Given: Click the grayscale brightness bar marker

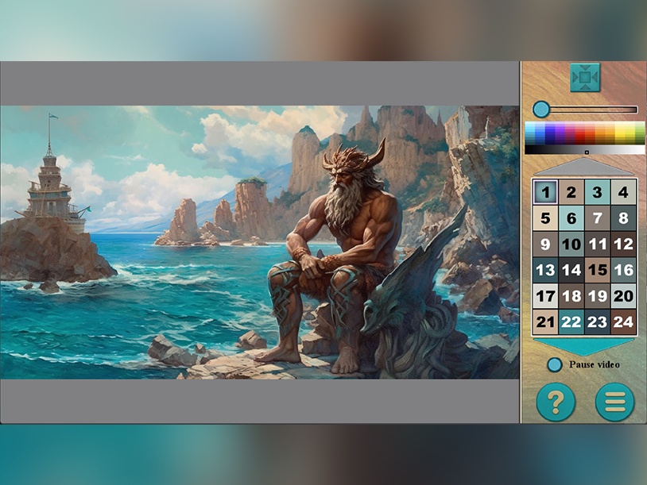Looking at the screenshot, I should pos(587,152).
